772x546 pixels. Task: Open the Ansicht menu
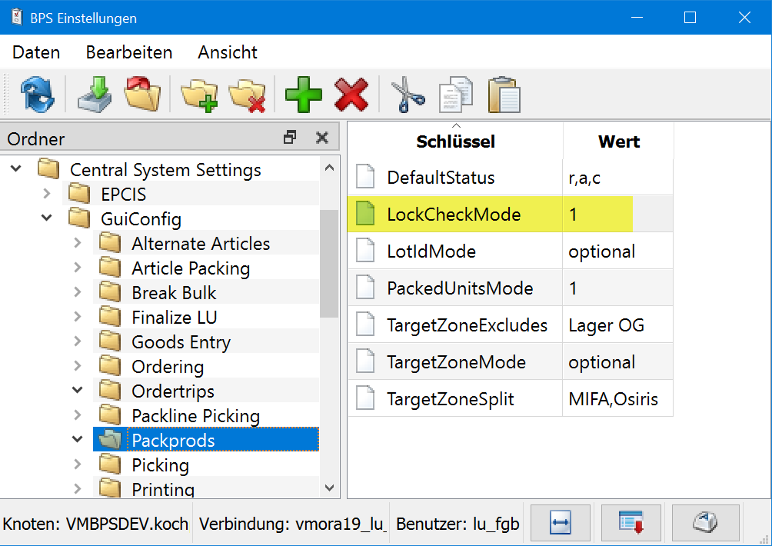click(227, 52)
